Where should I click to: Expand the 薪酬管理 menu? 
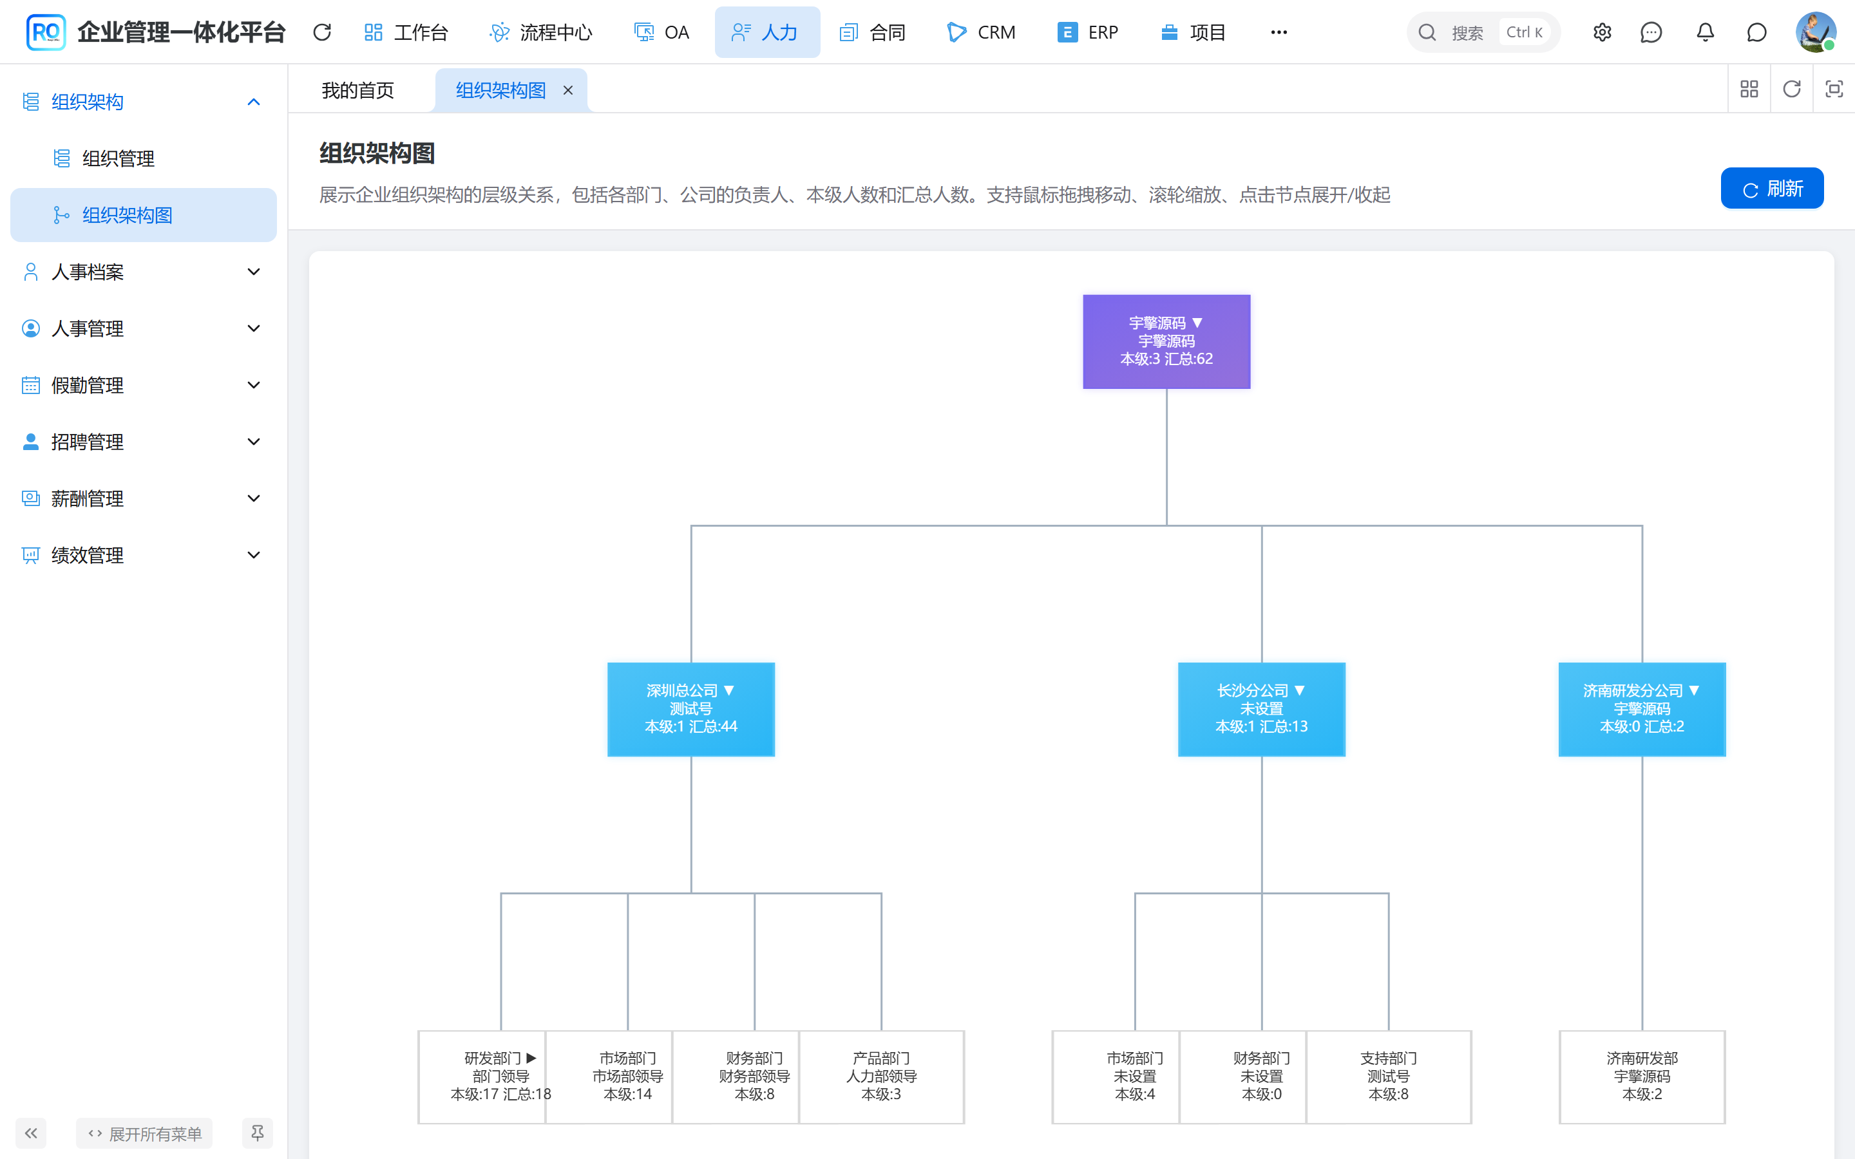(x=144, y=499)
